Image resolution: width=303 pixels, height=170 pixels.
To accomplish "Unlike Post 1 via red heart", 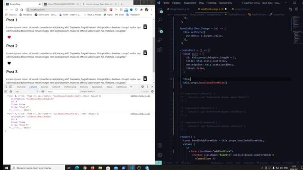I will [9, 37].
